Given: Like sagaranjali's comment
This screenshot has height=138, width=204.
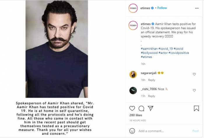Looking at the screenshot, I should pos(194,74).
